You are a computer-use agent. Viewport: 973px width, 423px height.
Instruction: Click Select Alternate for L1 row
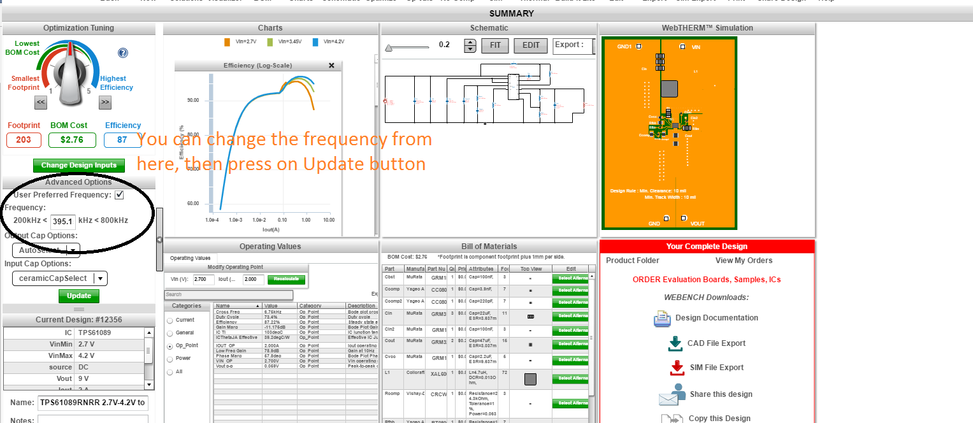[571, 379]
